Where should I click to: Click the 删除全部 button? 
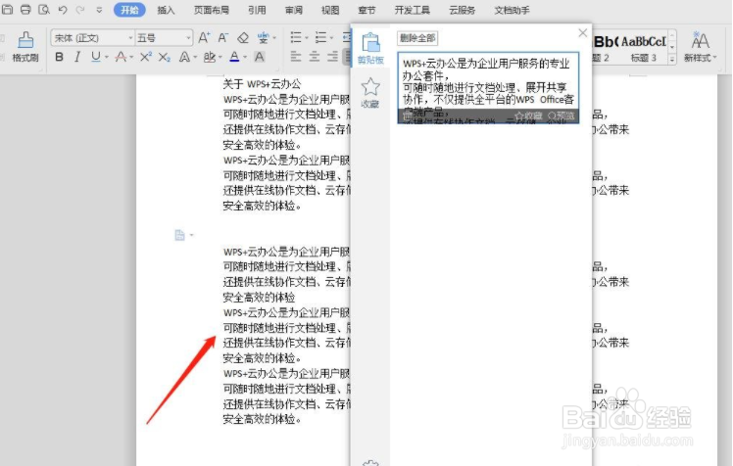[417, 38]
